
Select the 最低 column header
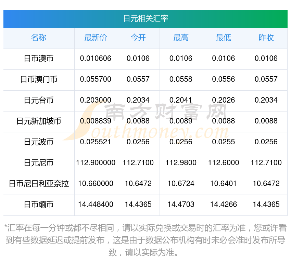click(224, 38)
